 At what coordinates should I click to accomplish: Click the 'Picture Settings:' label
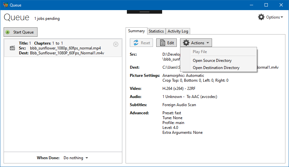pos(145,76)
